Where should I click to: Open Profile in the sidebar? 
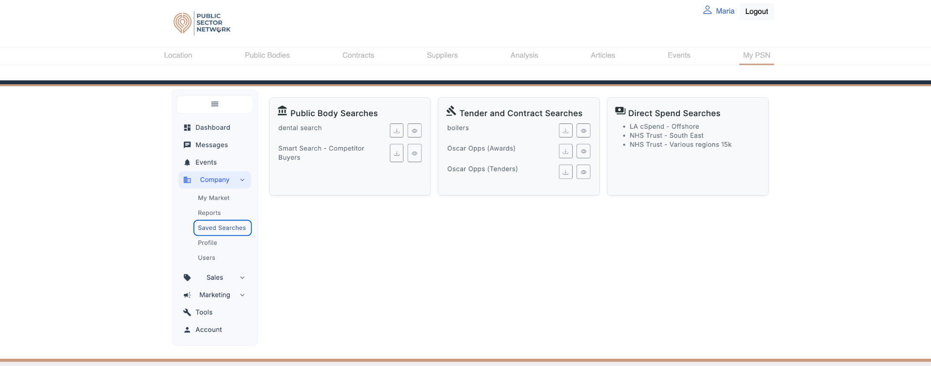click(208, 243)
